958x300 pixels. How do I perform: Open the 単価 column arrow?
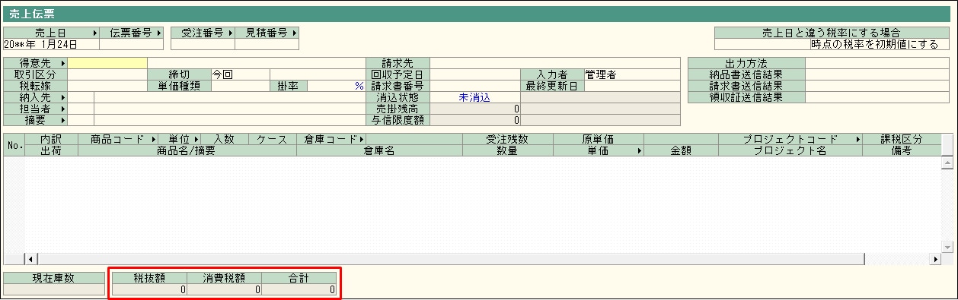click(x=640, y=150)
